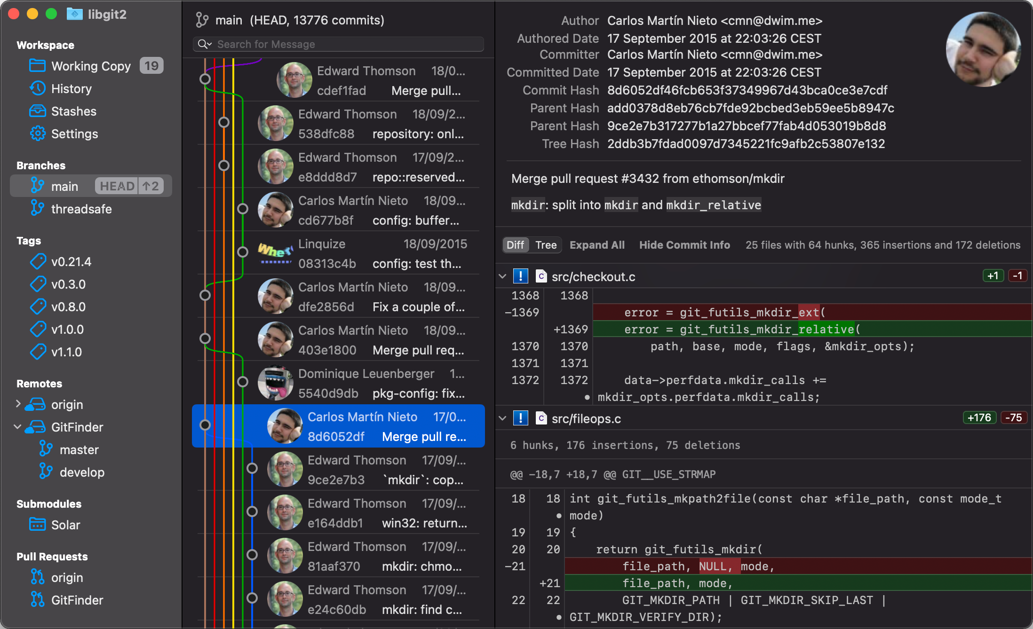The image size is (1033, 629).
Task: Click Hide Commit Info
Action: tap(684, 245)
